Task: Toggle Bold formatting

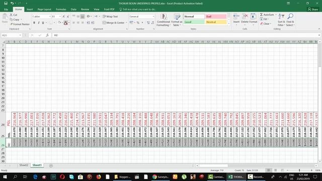Action: click(x=34, y=23)
